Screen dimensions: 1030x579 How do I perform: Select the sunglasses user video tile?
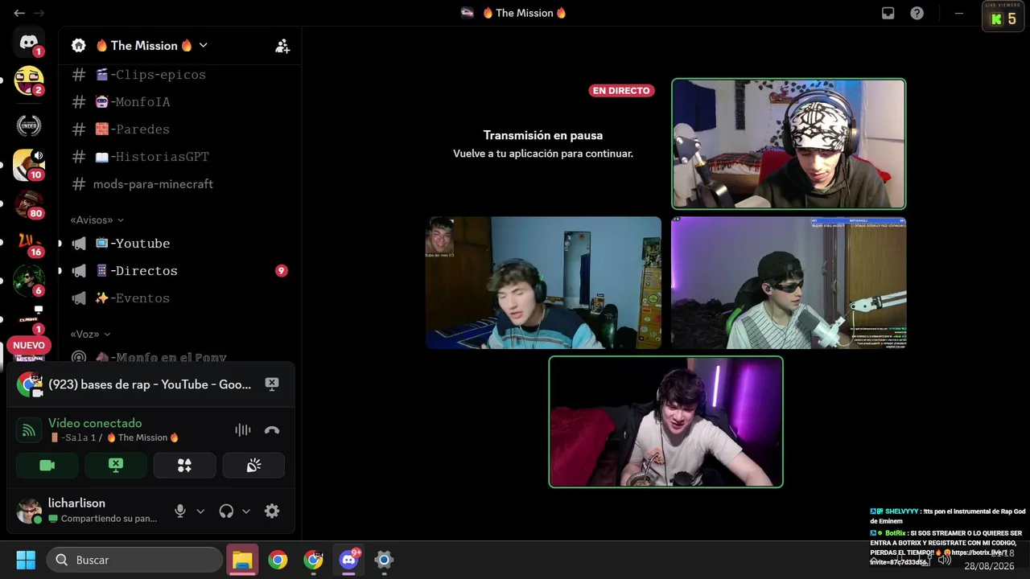(x=789, y=282)
